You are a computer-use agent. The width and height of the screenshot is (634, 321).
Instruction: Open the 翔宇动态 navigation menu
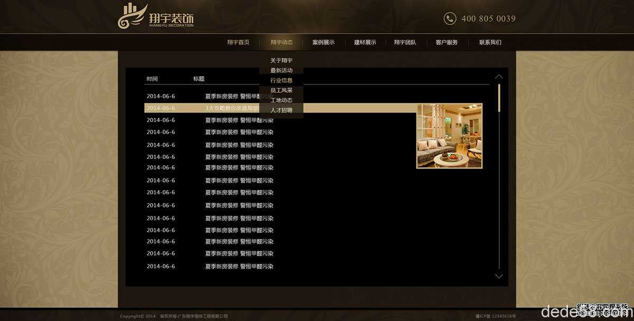coord(282,42)
